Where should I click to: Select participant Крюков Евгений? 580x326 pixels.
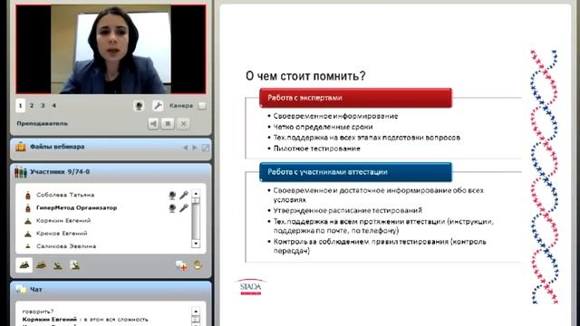click(62, 234)
